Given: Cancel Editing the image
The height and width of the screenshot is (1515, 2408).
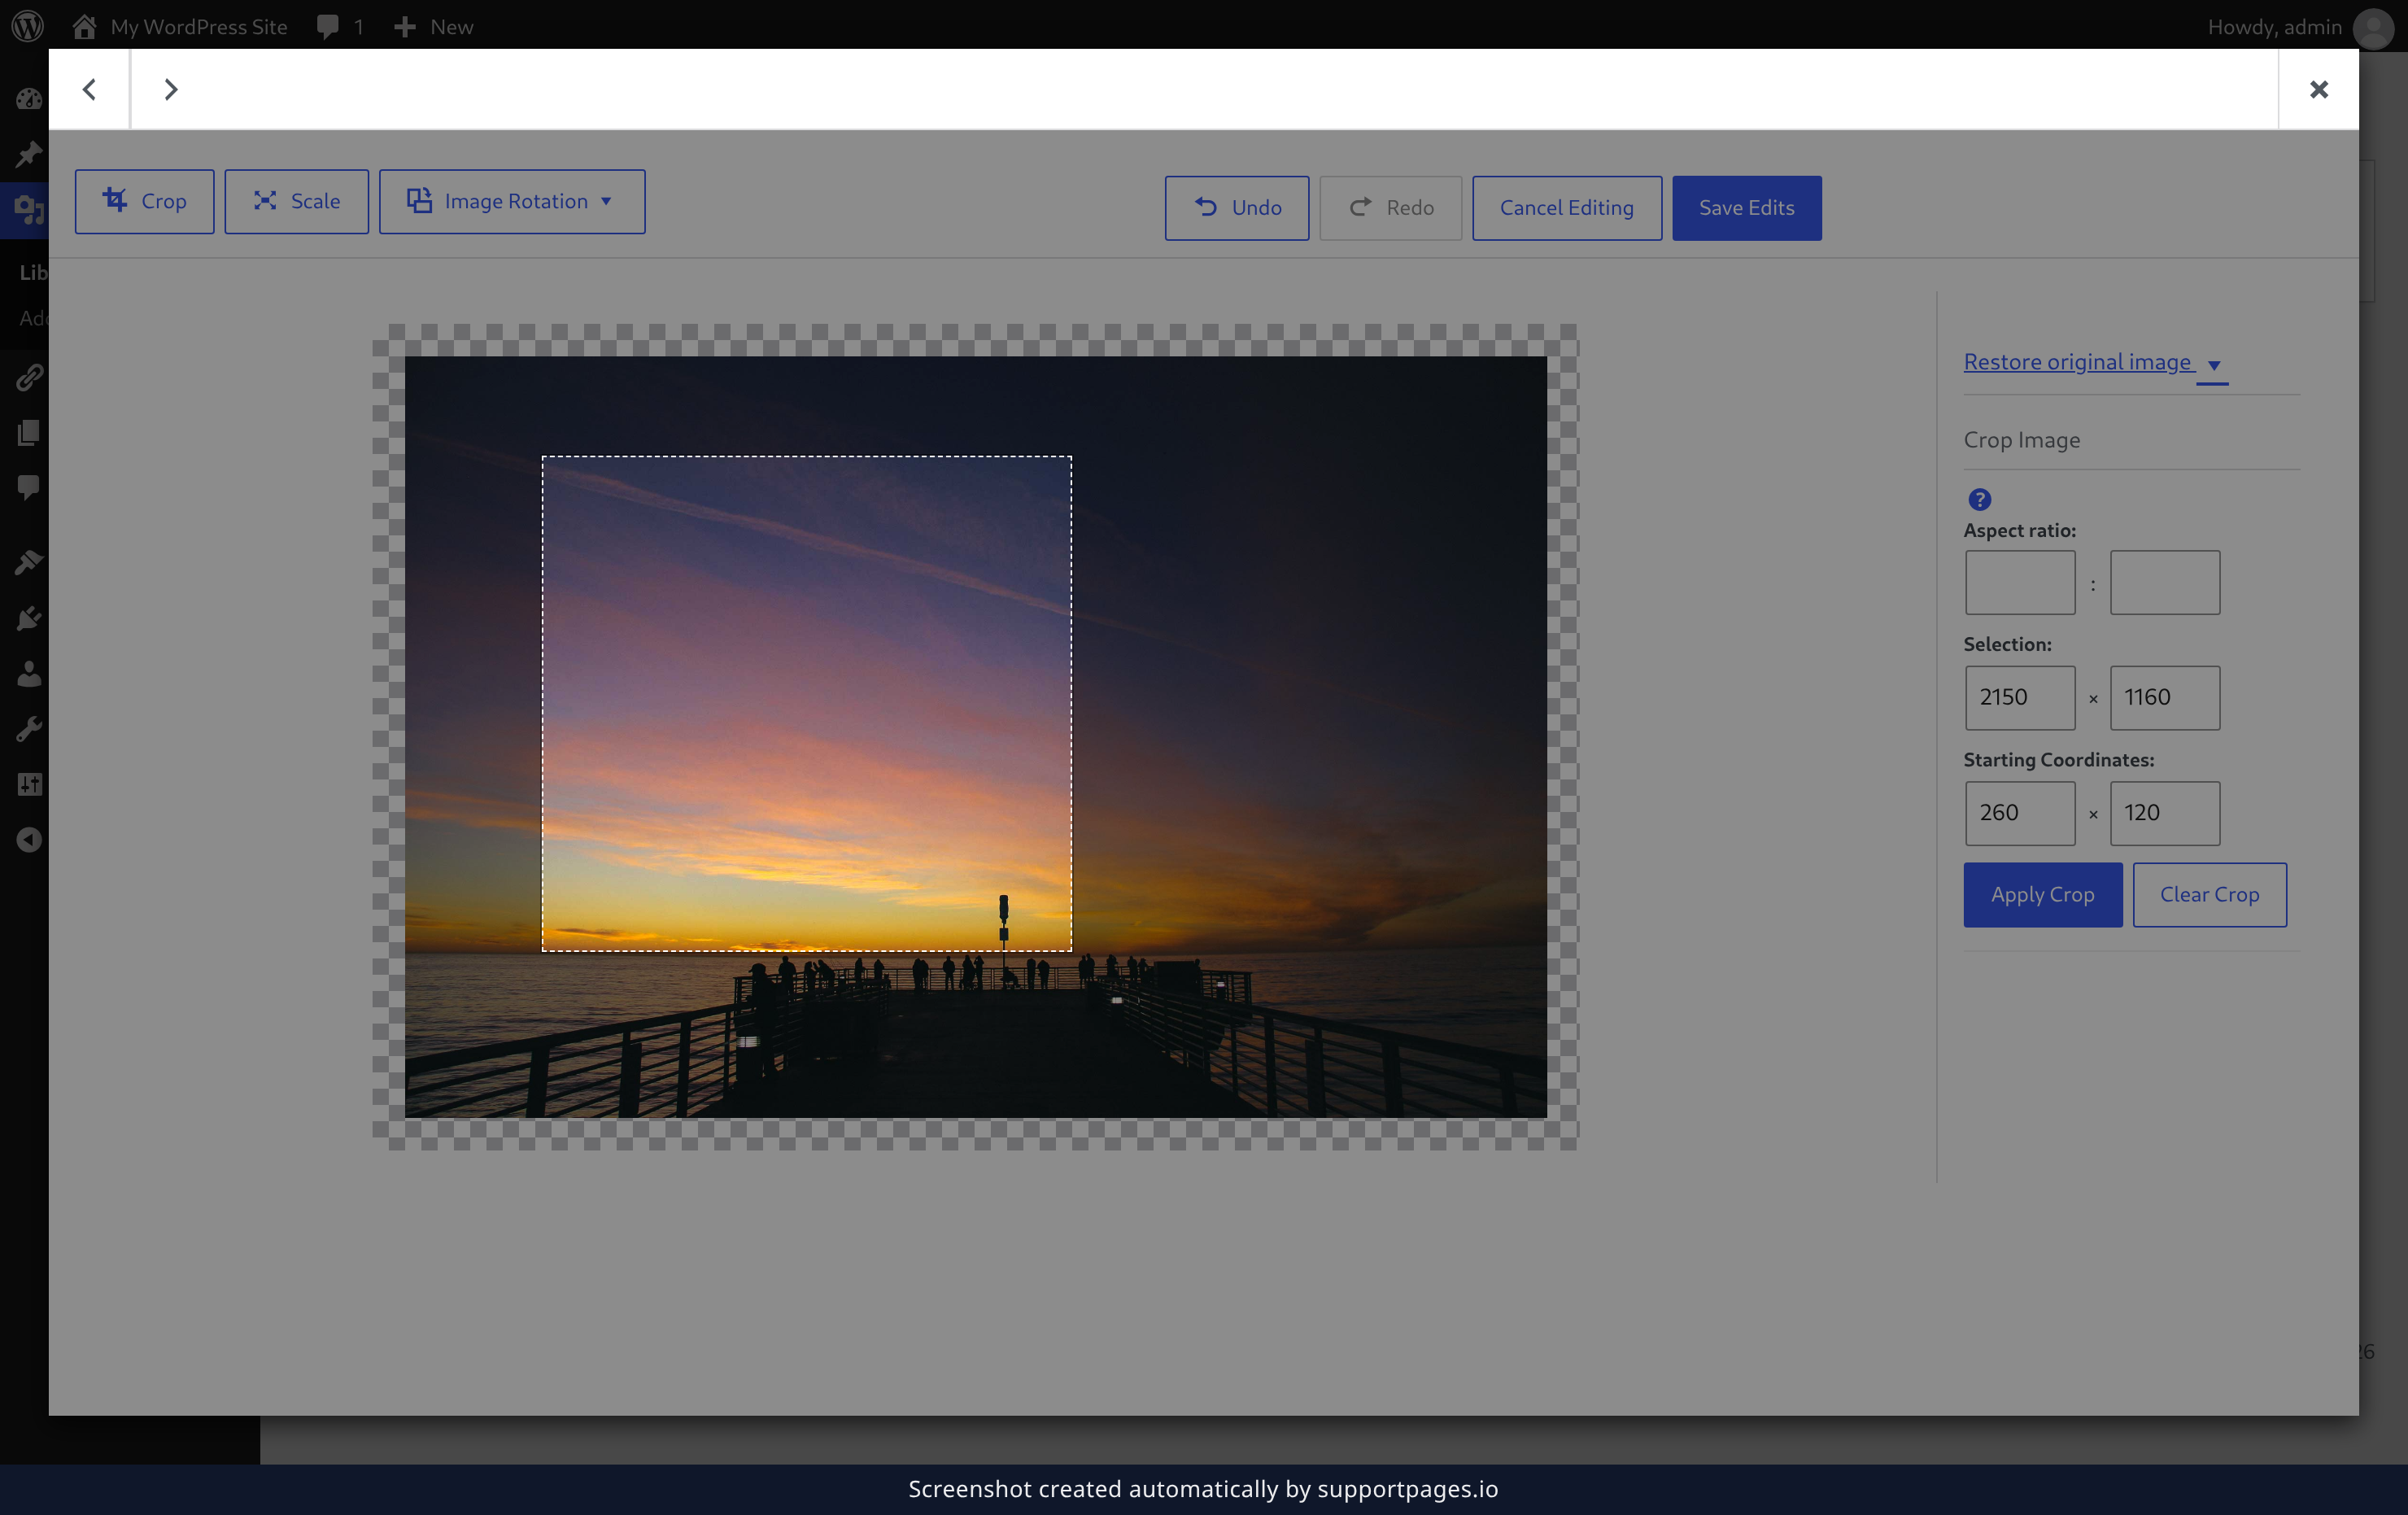Looking at the screenshot, I should [x=1566, y=208].
